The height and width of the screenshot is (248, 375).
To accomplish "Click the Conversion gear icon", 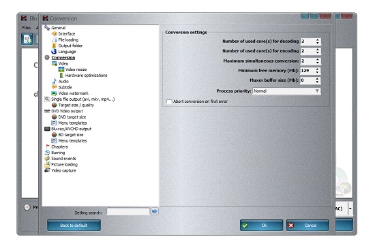I will [x=47, y=57].
